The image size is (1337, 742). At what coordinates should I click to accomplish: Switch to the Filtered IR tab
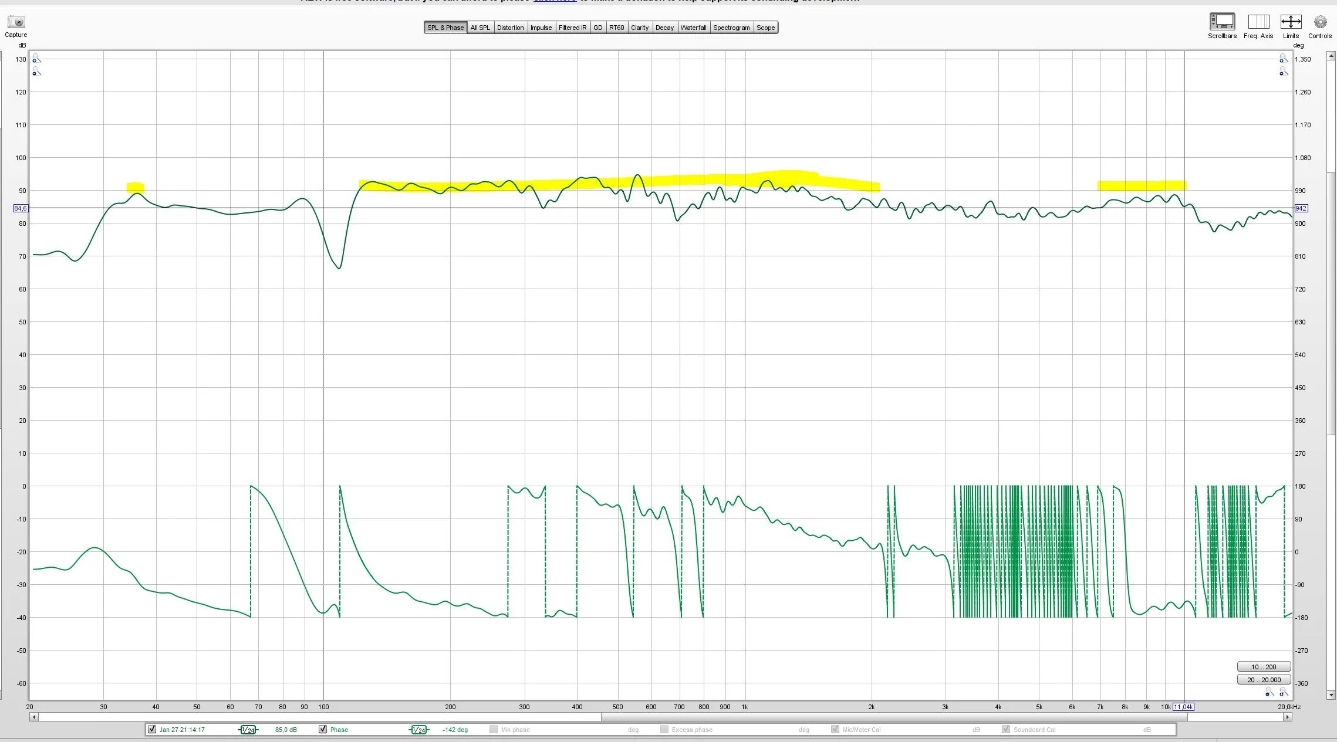point(572,28)
